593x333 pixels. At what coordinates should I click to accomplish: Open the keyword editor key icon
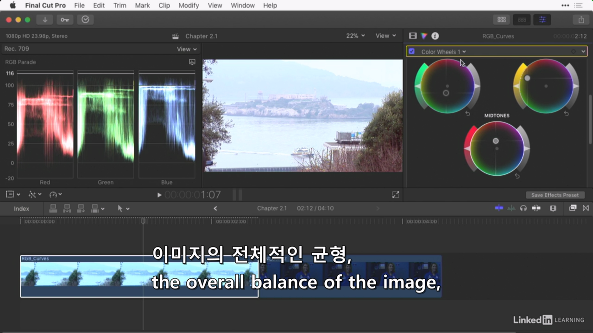pos(65,19)
